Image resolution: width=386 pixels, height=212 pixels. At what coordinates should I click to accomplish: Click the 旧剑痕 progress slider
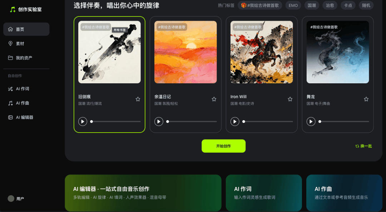pos(116,122)
